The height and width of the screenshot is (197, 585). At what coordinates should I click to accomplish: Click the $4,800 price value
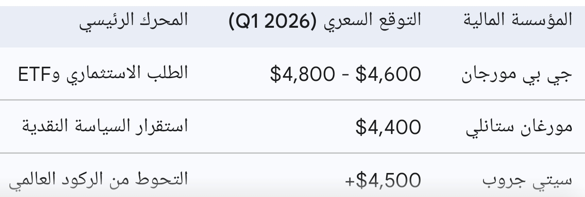(300, 74)
